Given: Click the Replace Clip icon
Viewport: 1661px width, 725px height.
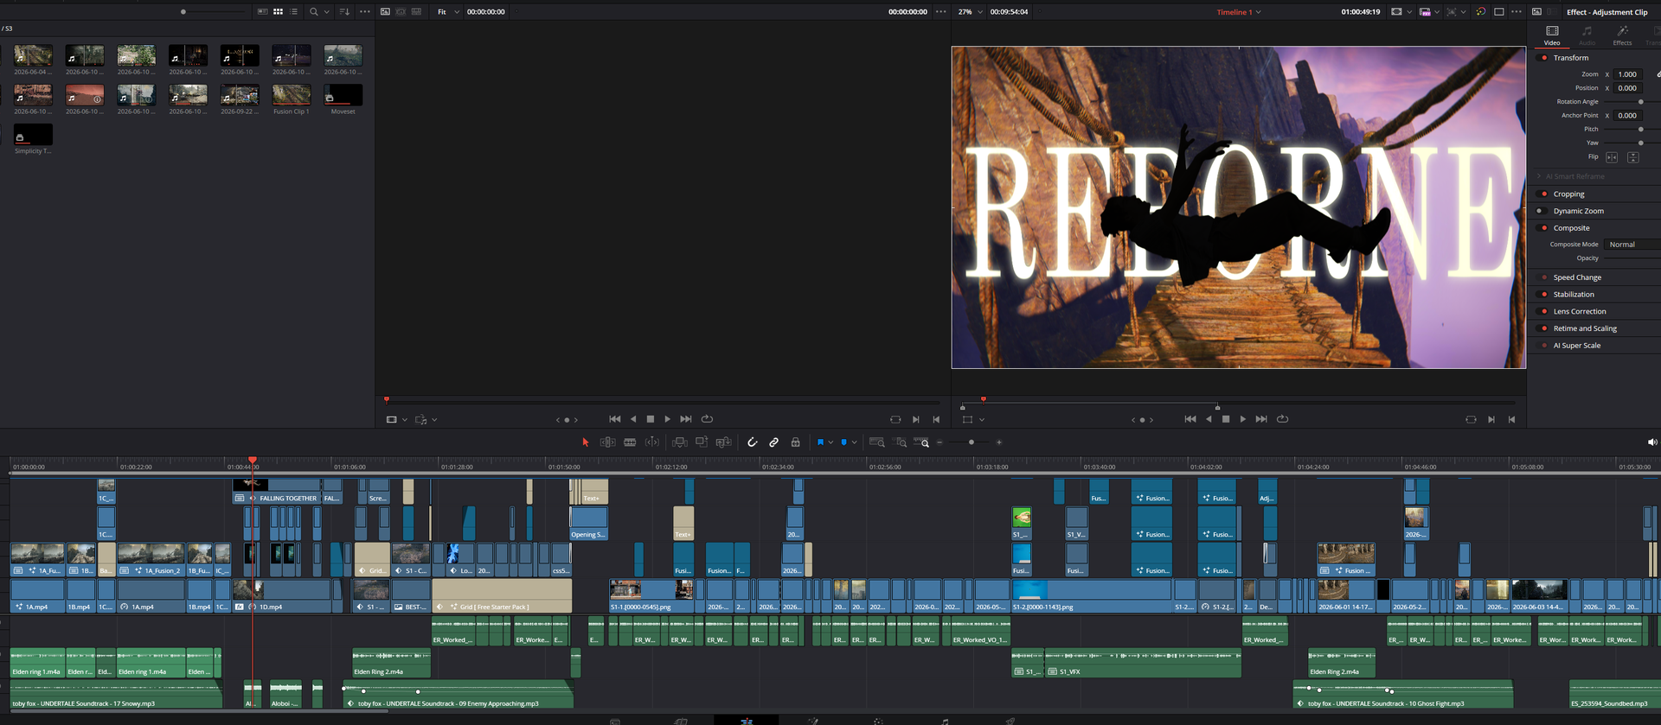Looking at the screenshot, I should tap(724, 442).
